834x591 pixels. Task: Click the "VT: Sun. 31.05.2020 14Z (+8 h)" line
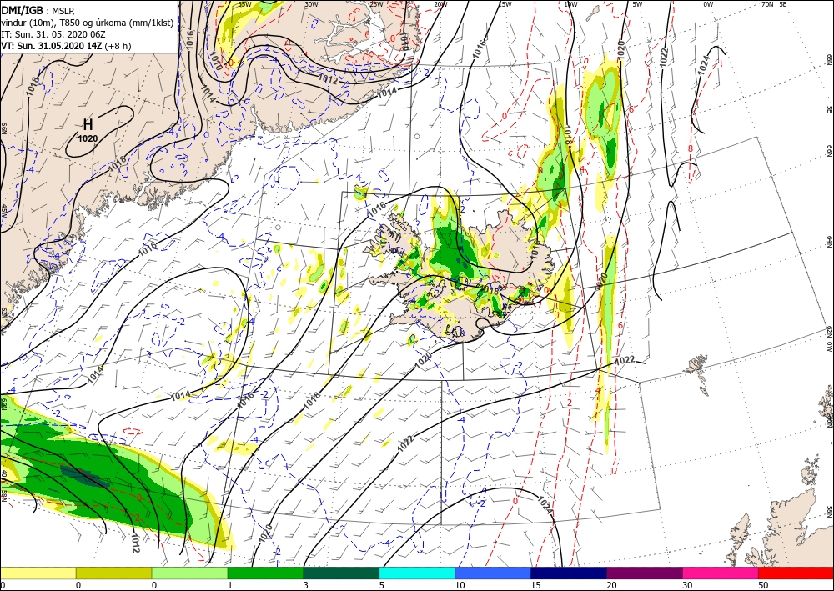point(66,46)
